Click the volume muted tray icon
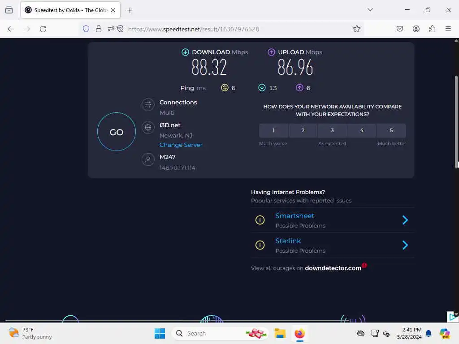 386,333
